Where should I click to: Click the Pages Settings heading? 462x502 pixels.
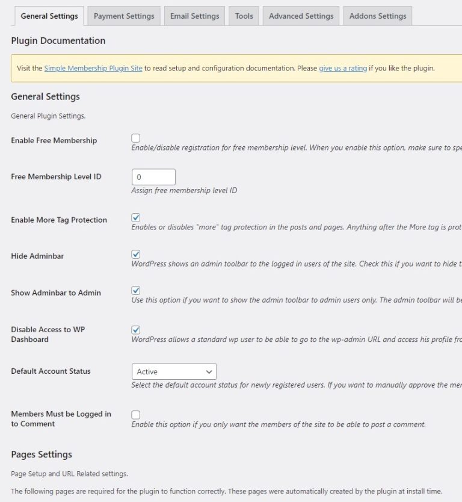(x=42, y=454)
